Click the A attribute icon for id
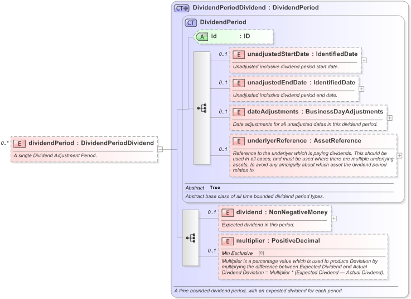The width and height of the screenshot is (411, 299). pos(202,37)
